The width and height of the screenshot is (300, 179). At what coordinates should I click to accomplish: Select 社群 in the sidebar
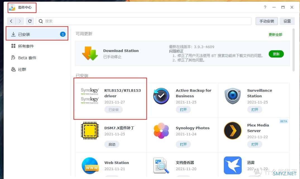tap(37, 69)
